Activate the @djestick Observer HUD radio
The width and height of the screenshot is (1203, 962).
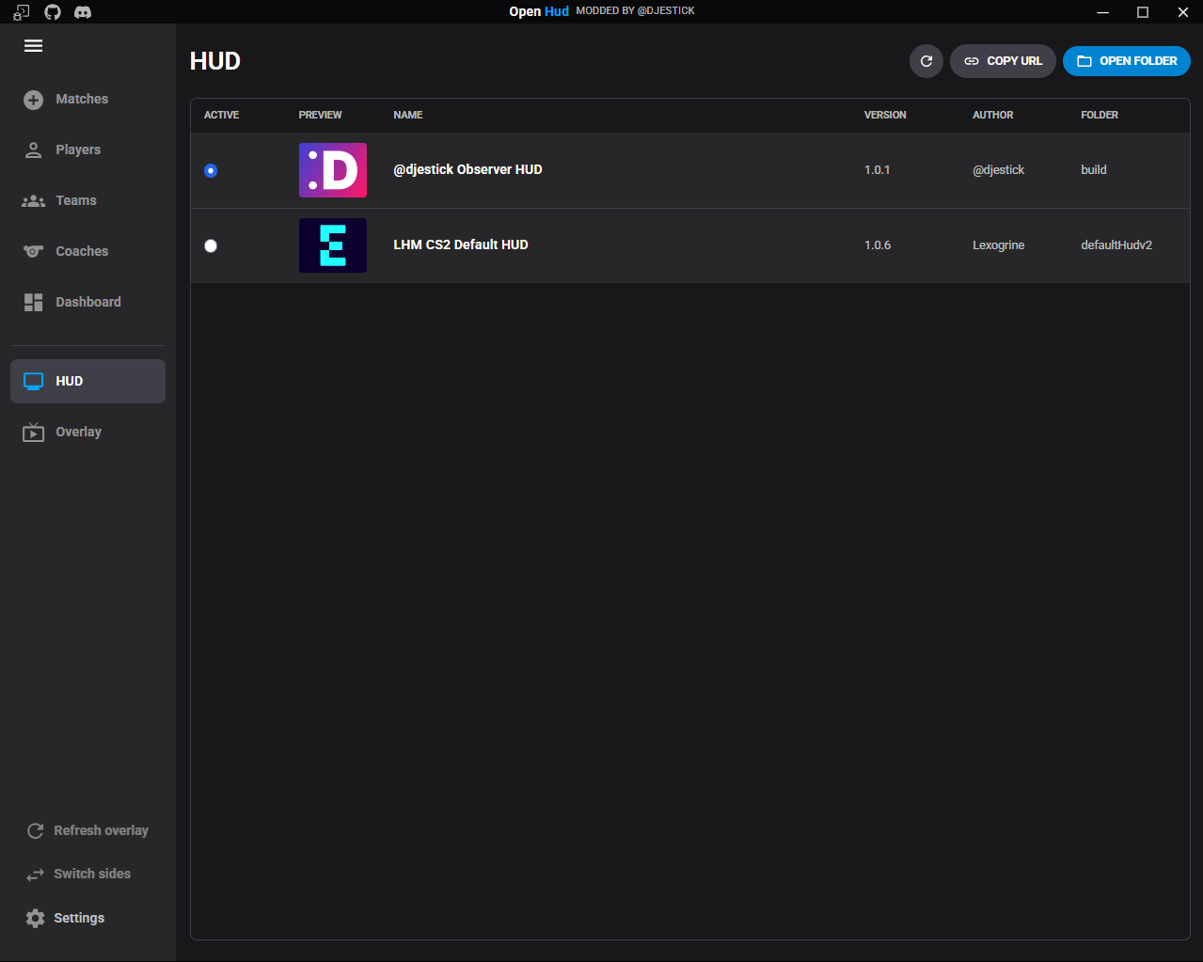click(x=211, y=170)
